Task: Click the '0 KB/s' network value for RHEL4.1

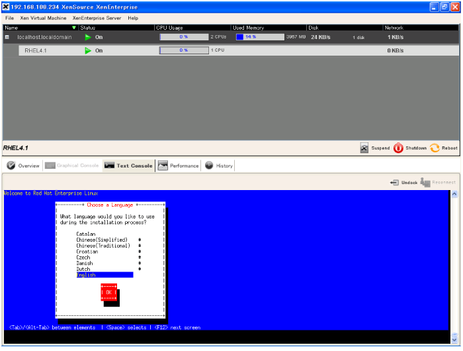Action: coord(396,50)
